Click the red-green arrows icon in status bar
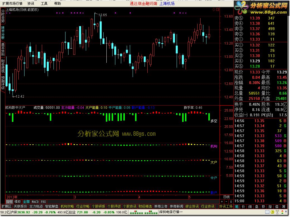 point(282,212)
